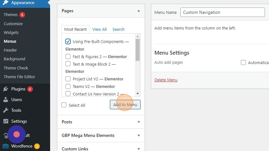Viewport: 269px width, 151px height.
Task: Open Customize in Appearance menu
Action: [13, 24]
